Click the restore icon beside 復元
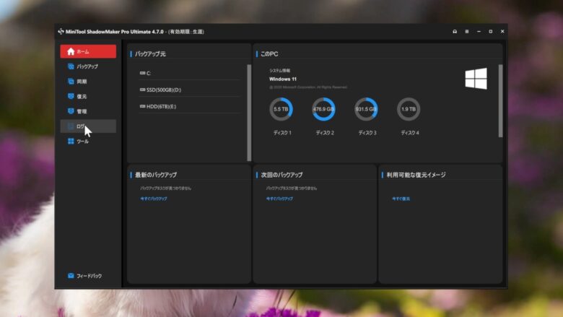The width and height of the screenshot is (563, 317). pos(71,96)
